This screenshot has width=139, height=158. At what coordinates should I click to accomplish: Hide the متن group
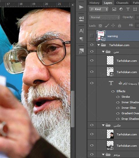click(x=92, y=51)
